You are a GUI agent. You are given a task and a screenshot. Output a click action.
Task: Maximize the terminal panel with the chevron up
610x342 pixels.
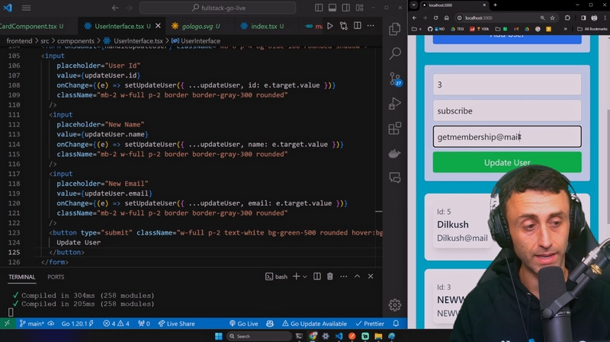[357, 276]
